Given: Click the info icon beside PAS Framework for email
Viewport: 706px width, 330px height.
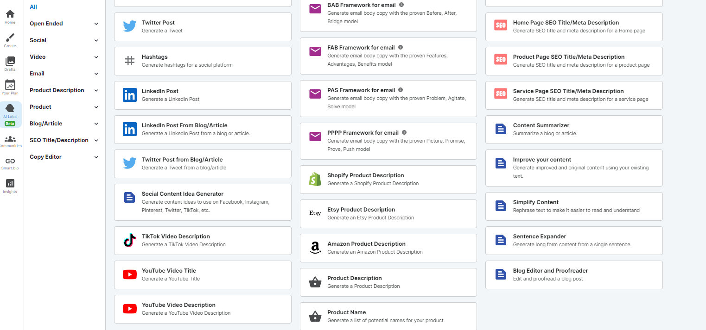Looking at the screenshot, I should [x=401, y=90].
